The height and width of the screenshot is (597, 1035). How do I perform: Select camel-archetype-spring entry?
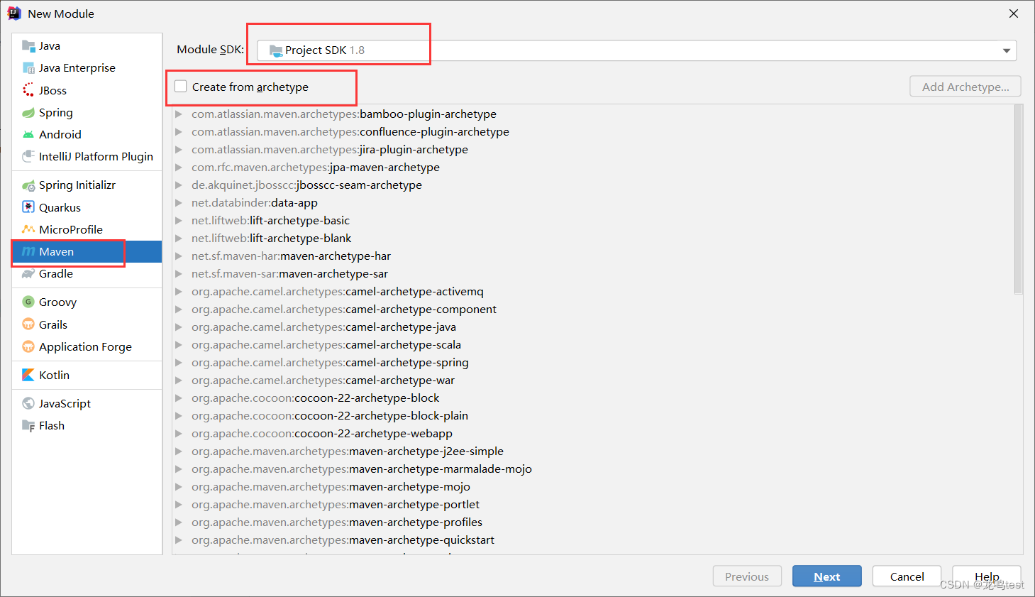point(330,363)
